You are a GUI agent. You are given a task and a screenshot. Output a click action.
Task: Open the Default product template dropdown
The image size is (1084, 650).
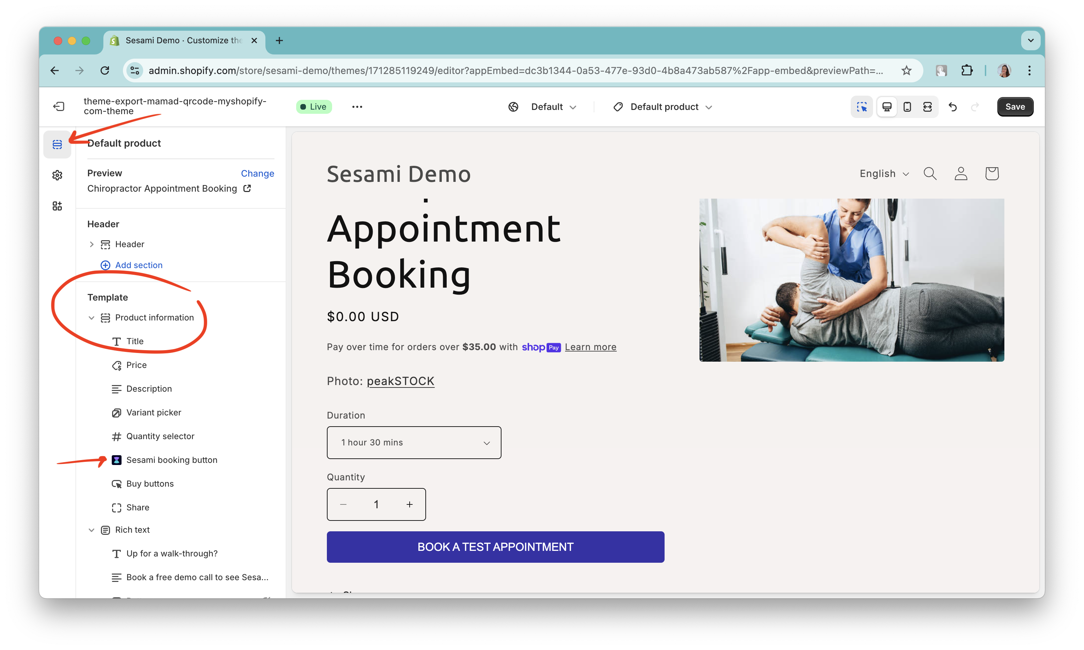tap(662, 107)
